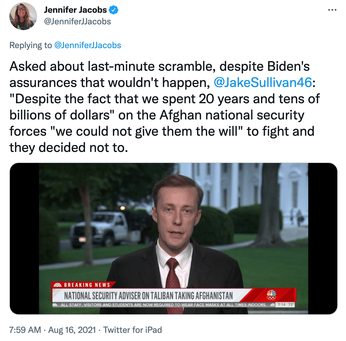Open the Jennifer Jacobs display name
This screenshot has height=341, width=346.
pyautogui.click(x=75, y=10)
